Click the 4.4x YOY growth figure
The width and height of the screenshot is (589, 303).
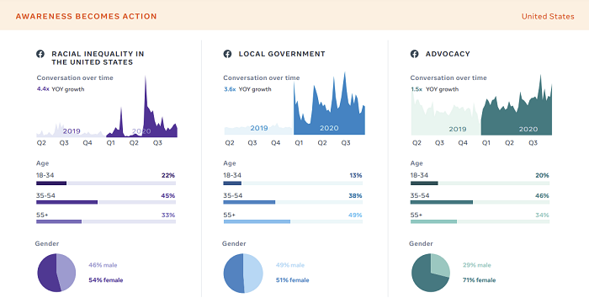click(x=61, y=89)
